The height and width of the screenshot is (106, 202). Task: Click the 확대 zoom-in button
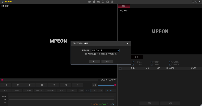[5, 91]
